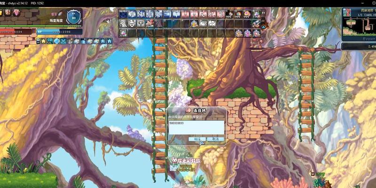Click the round microphone item icon in the dialog title
This screenshot has height=188, width=376.
pos(188,110)
